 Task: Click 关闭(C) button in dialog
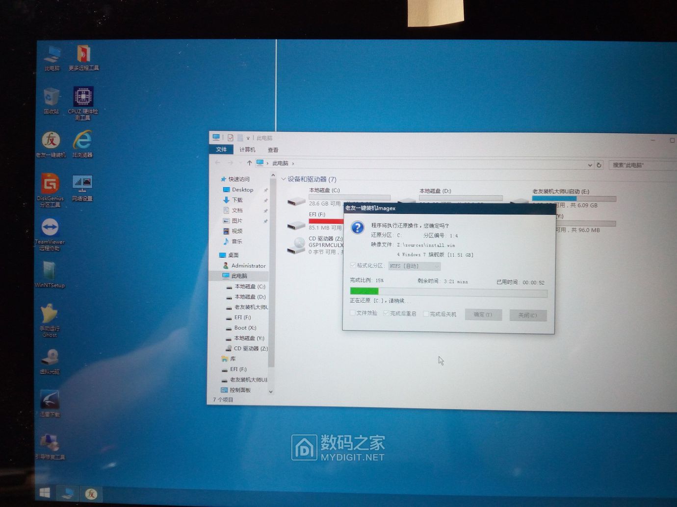[x=527, y=315]
